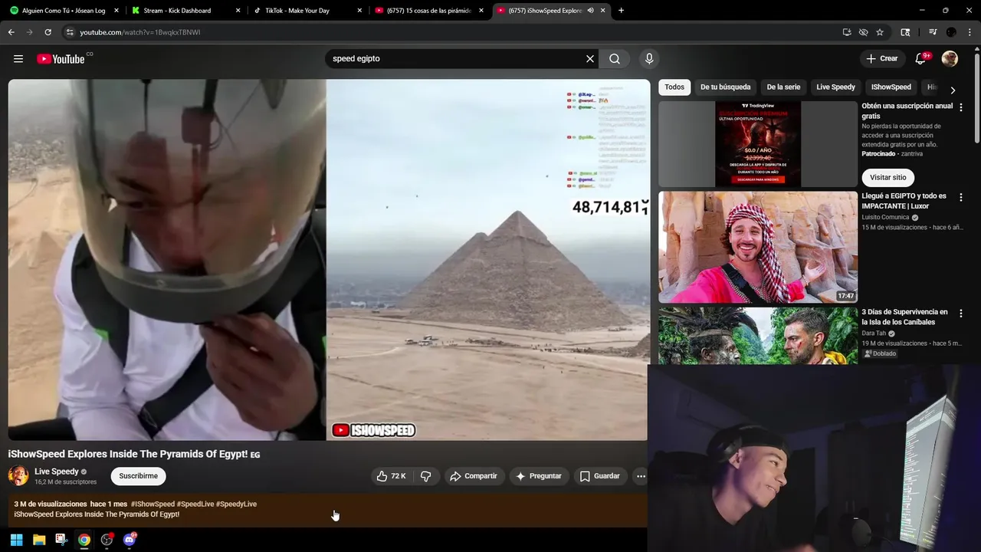The image size is (981, 552).
Task: Mute audio on iShowSpeed Explores tab
Action: pos(590,11)
